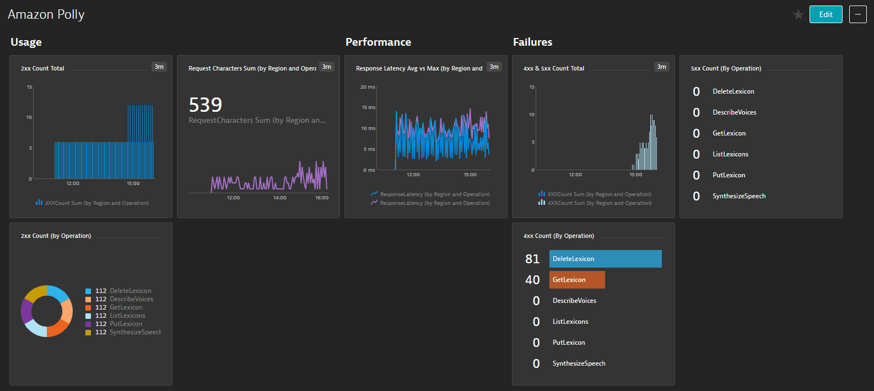Click the Usage section heading
The image size is (874, 391).
tap(26, 42)
